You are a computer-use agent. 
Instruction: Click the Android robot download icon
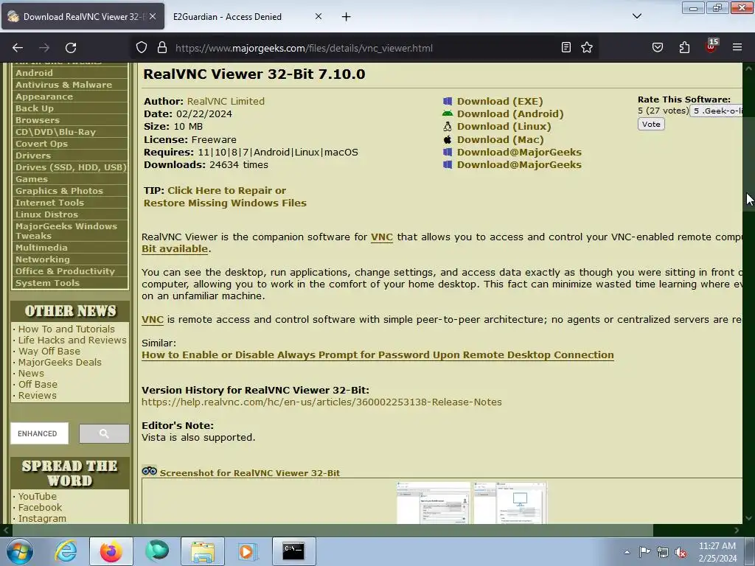coord(448,114)
